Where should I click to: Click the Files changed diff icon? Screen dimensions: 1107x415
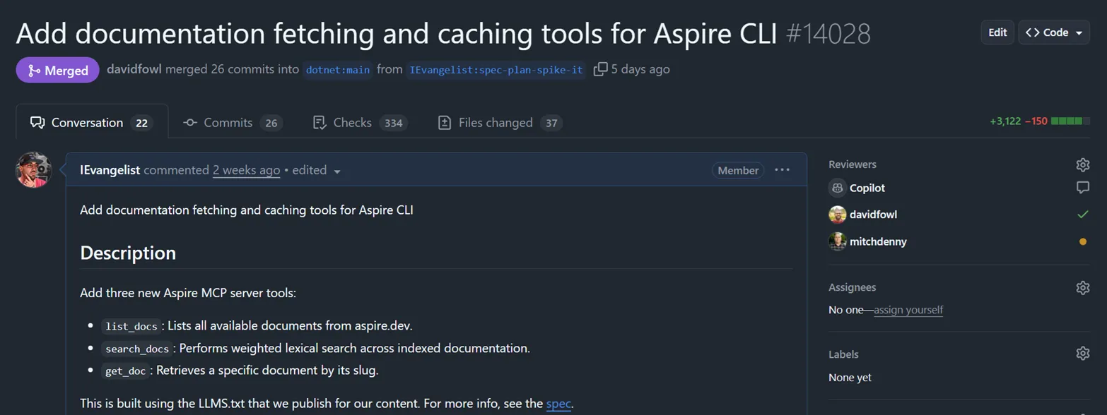coord(444,122)
